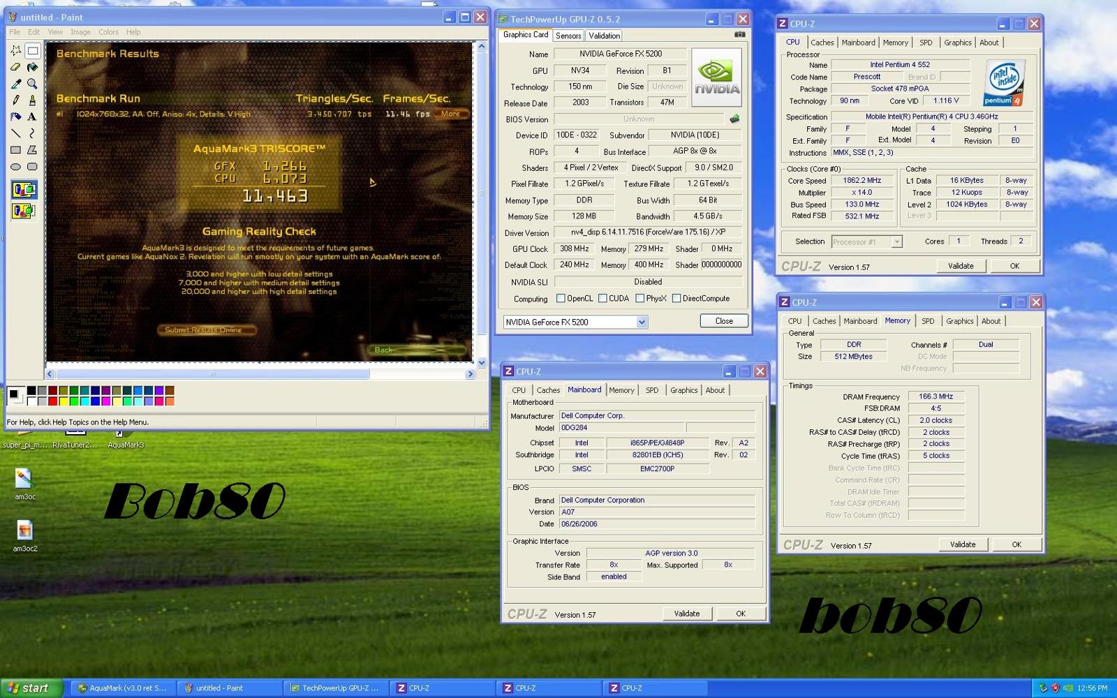Select the Brush tool in Paint

pos(32,101)
